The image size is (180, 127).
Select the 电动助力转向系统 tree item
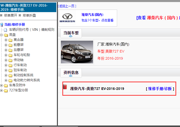[x=27, y=80]
